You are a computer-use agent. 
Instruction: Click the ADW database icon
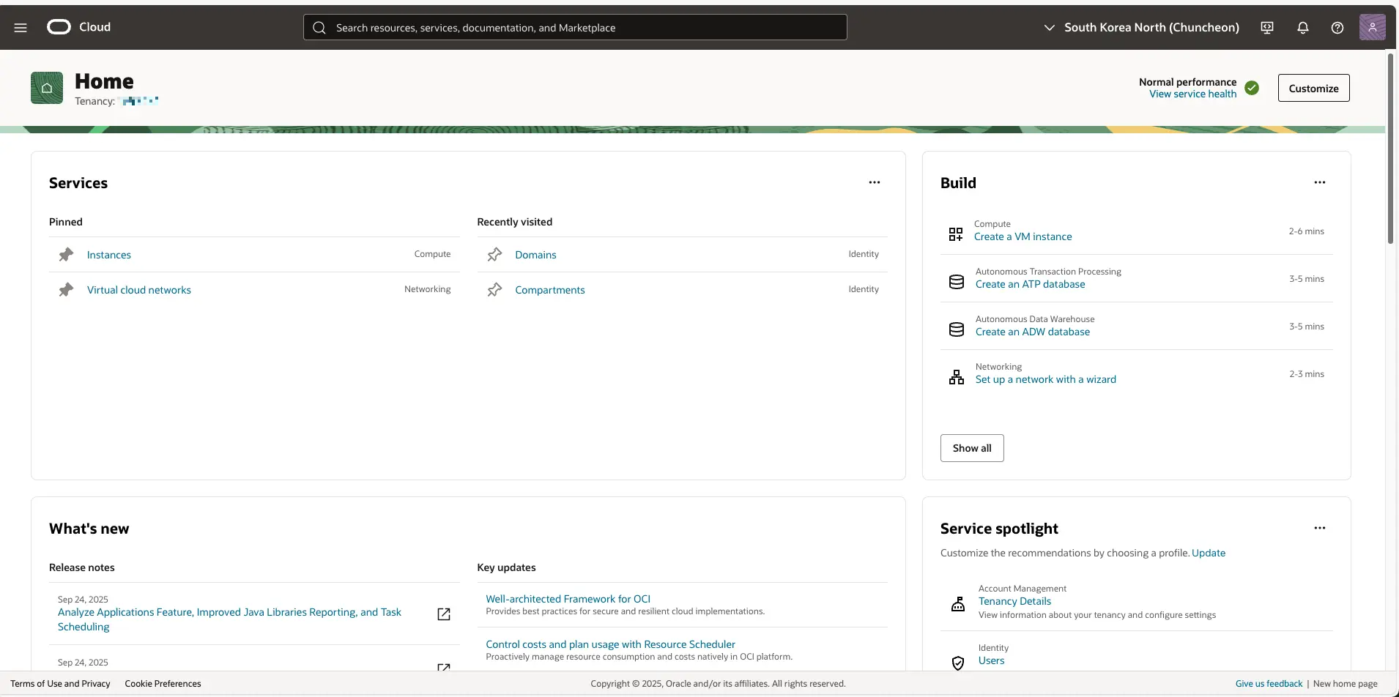click(x=957, y=329)
